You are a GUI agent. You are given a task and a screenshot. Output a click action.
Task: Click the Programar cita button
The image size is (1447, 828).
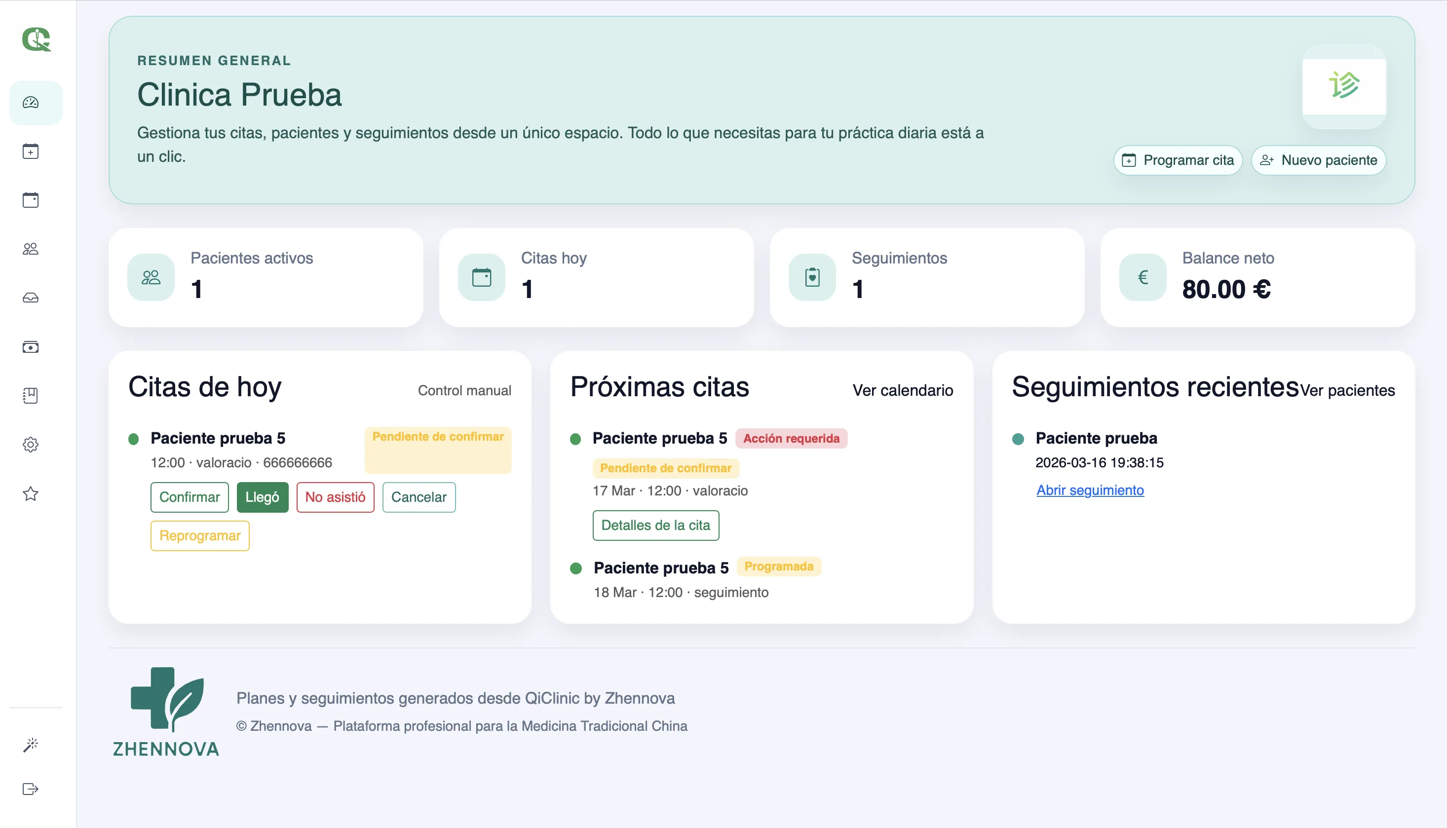[x=1178, y=160]
